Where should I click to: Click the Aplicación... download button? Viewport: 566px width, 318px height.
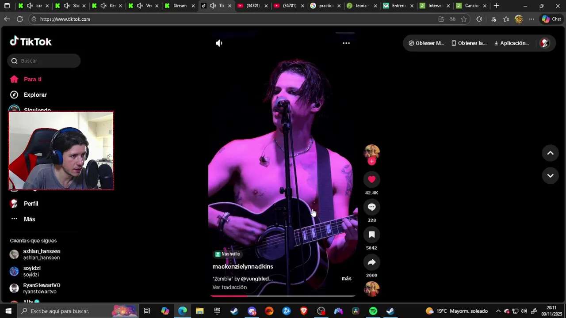[x=512, y=43]
